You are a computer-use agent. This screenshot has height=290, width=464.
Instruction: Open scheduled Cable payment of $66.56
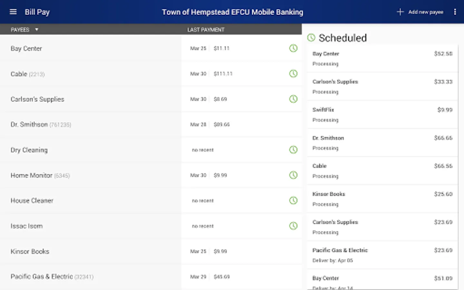tap(382, 171)
